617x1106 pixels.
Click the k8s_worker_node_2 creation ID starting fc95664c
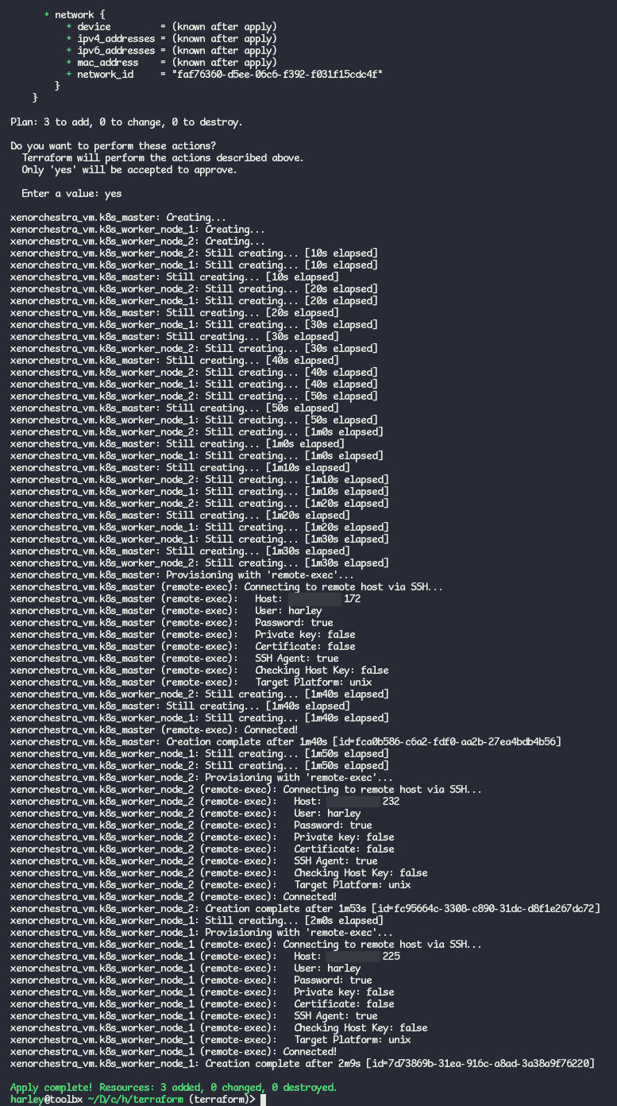pyautogui.click(x=489, y=908)
